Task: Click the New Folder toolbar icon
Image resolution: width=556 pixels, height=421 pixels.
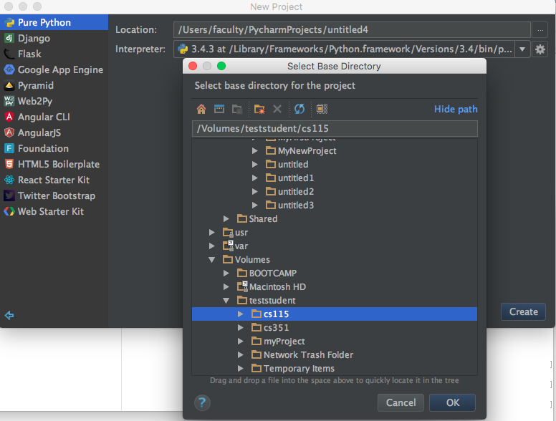Action: tap(259, 109)
